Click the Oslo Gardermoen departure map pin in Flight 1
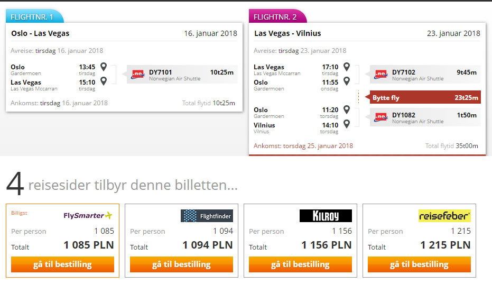492x284 pixels. 104,67
